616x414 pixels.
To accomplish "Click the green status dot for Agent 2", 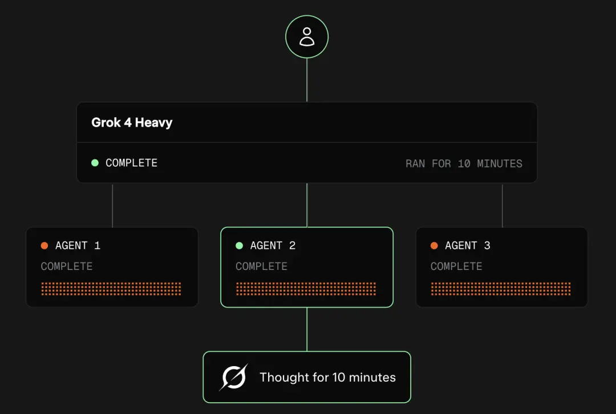I will click(x=239, y=245).
